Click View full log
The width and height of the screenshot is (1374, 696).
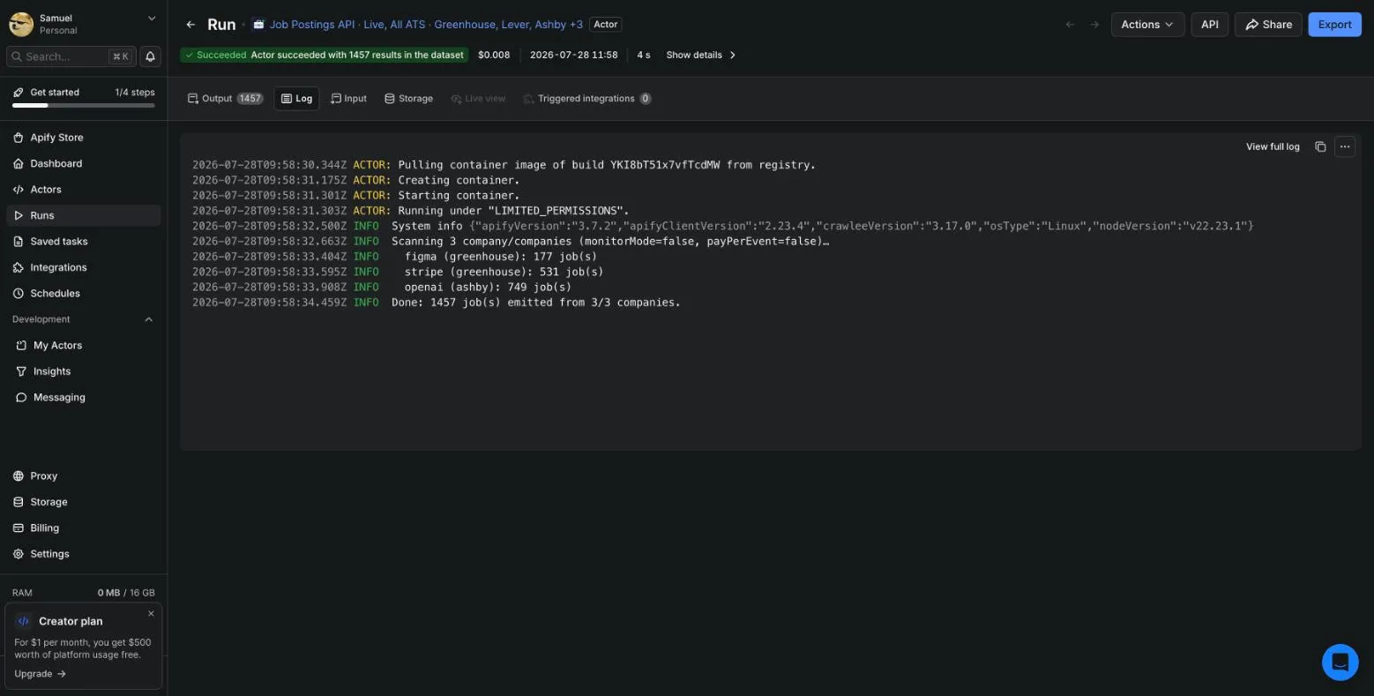tap(1273, 146)
